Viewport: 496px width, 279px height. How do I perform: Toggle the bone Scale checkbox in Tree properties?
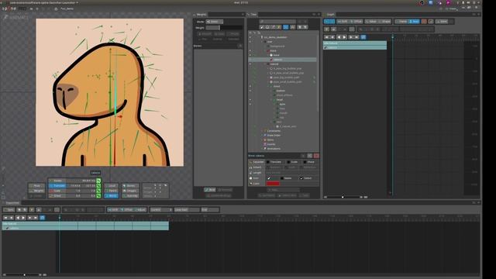[288, 162]
